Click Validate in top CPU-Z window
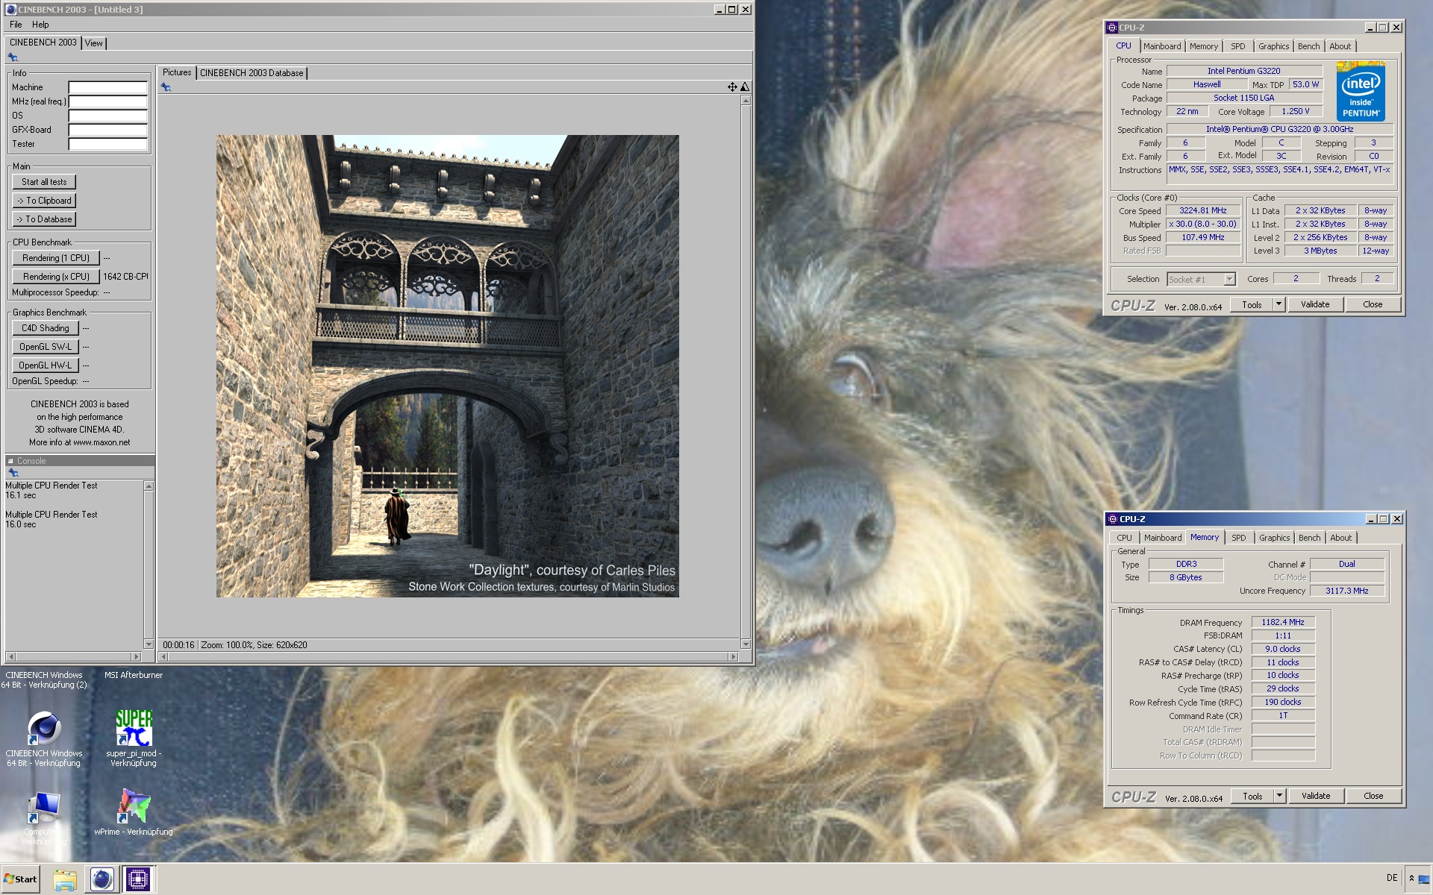 (1315, 304)
